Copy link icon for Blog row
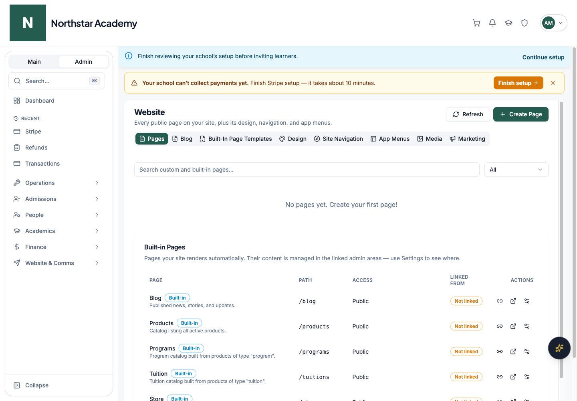The width and height of the screenshot is (577, 401). (500, 301)
